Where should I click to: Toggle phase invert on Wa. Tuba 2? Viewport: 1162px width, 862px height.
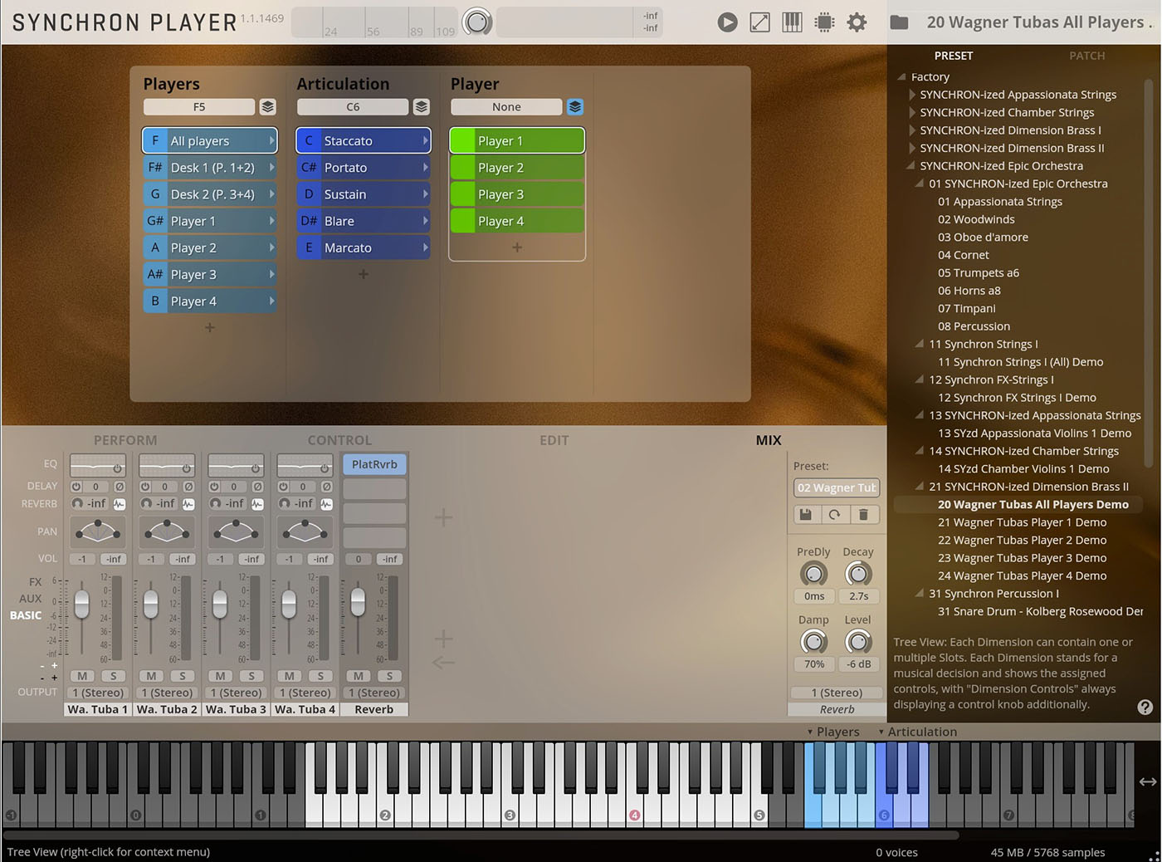[x=188, y=487]
